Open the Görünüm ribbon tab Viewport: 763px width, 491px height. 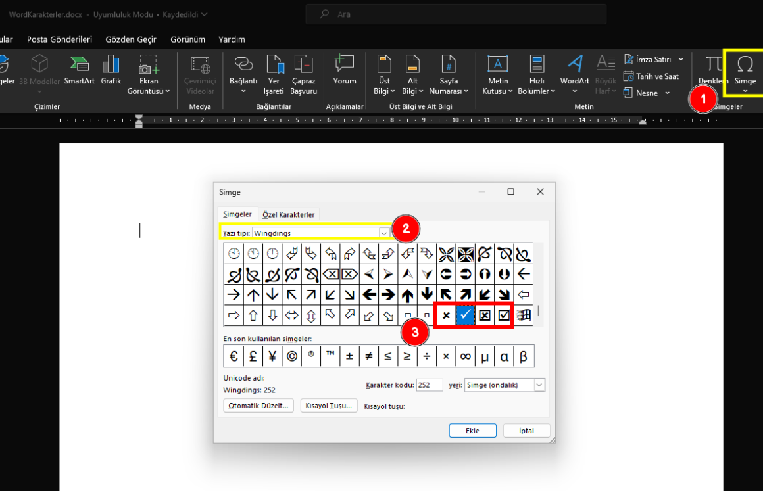point(188,39)
